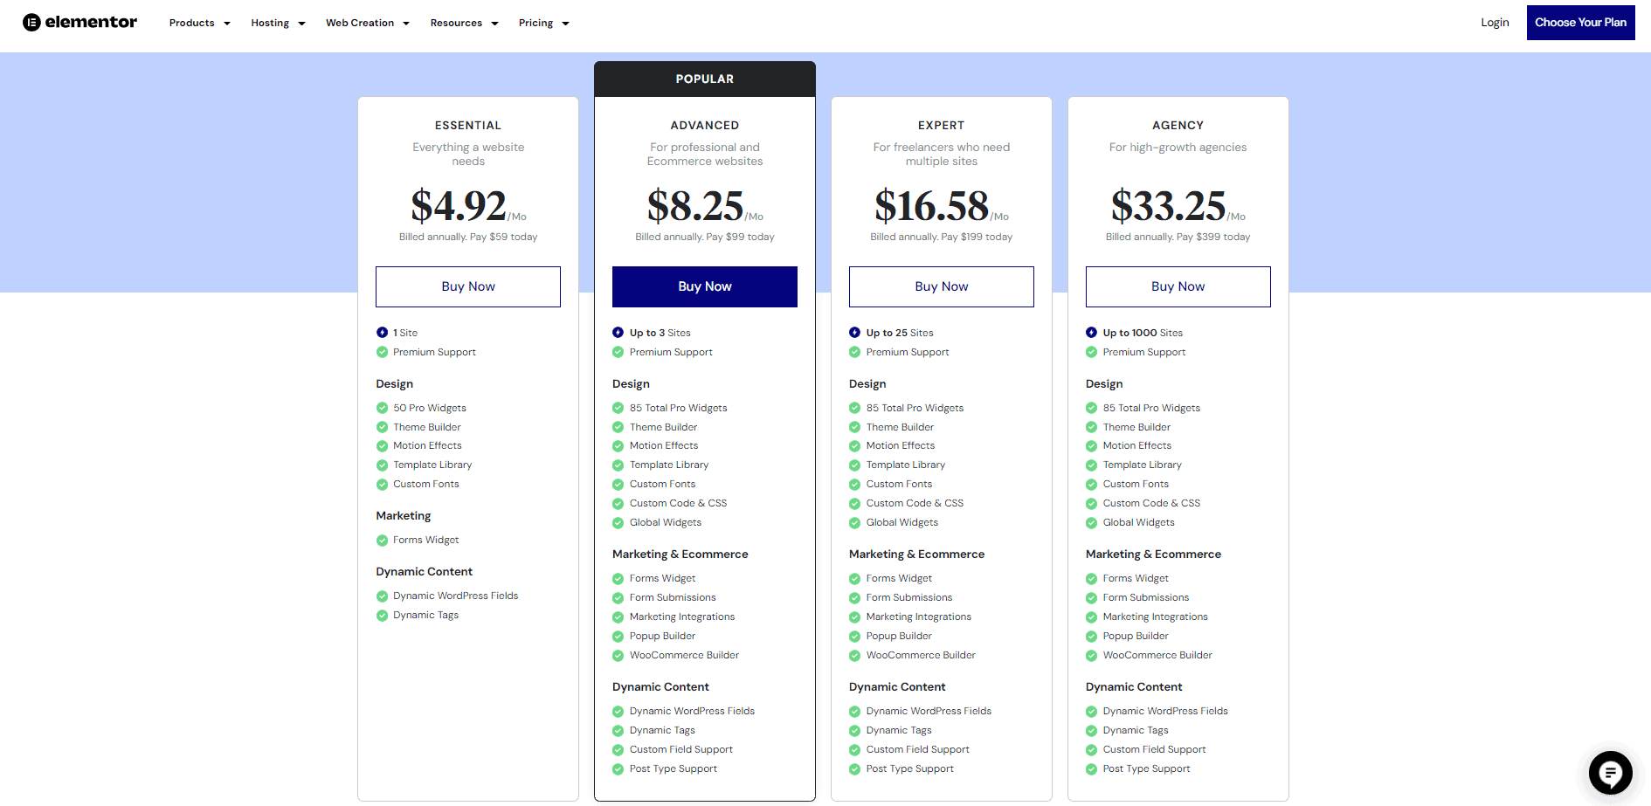Screen dimensions: 1651x806
Task: Click the icon beside 'Up to 3 Sites'
Action: pos(618,333)
